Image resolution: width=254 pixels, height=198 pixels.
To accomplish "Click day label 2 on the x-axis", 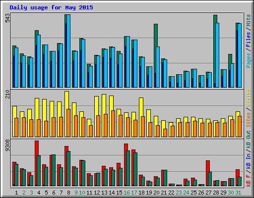I will tap(24, 193).
